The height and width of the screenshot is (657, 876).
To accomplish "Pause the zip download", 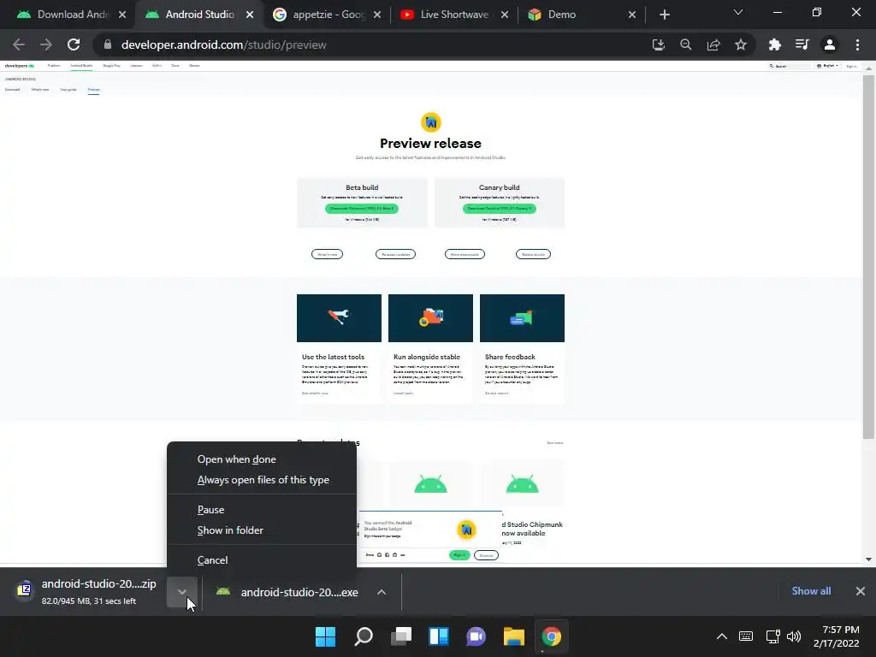I will (262, 510).
